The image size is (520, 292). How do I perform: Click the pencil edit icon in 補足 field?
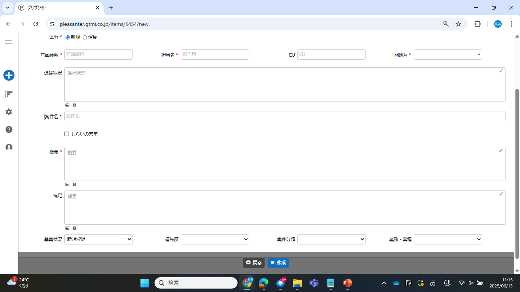[501, 194]
